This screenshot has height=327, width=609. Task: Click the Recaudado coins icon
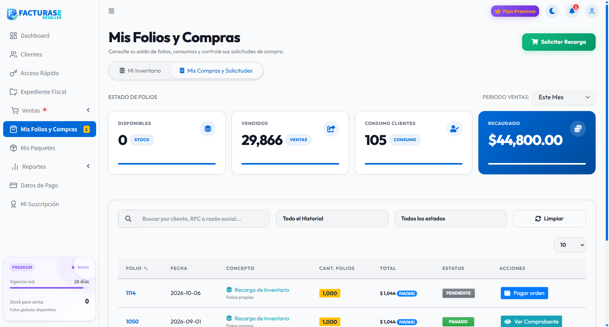(x=578, y=129)
